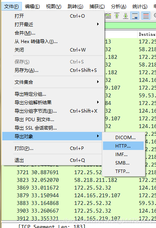Open the 编辑(E) menu
Screen dimensions: 156x228
point(32,7)
